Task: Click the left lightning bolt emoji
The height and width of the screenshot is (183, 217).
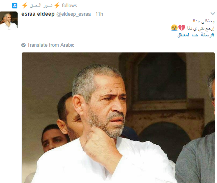Action: tap(25, 5)
